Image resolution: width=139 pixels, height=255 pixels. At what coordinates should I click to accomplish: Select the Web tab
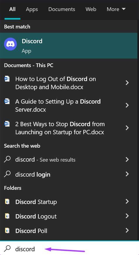(91, 9)
